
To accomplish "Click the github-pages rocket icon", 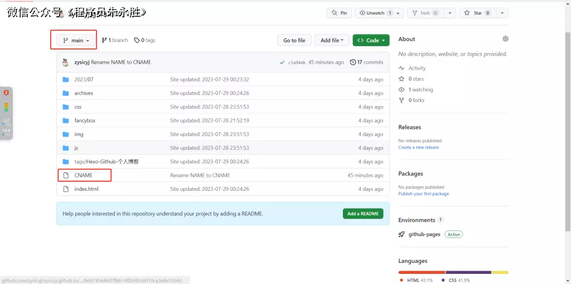I will 401,234.
